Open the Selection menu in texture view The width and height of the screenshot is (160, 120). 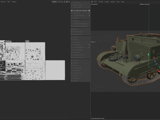click(x=3, y=2)
